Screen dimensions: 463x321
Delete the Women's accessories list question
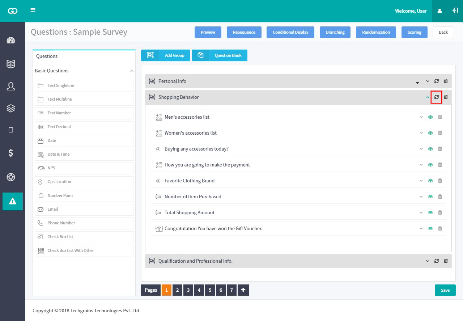[x=440, y=133]
